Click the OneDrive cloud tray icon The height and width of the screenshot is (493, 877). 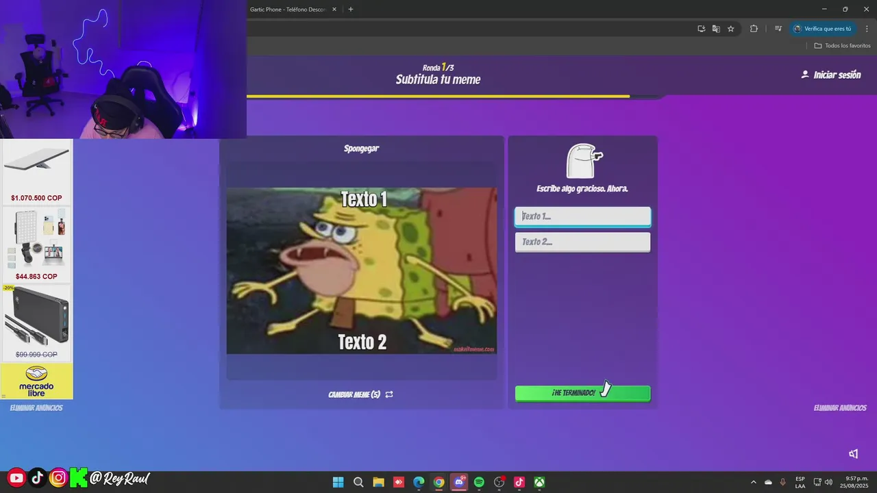pos(768,482)
